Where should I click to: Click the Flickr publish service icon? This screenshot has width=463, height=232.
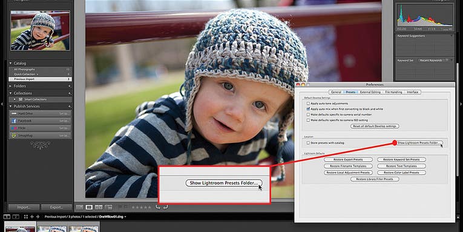coord(14,128)
